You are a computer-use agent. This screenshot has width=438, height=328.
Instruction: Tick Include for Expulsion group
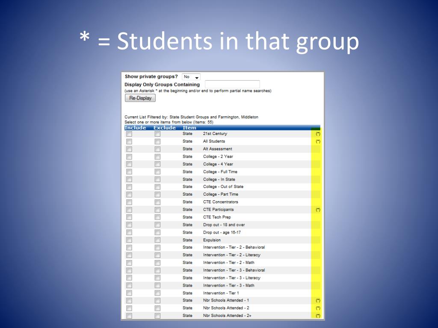pyautogui.click(x=129, y=240)
